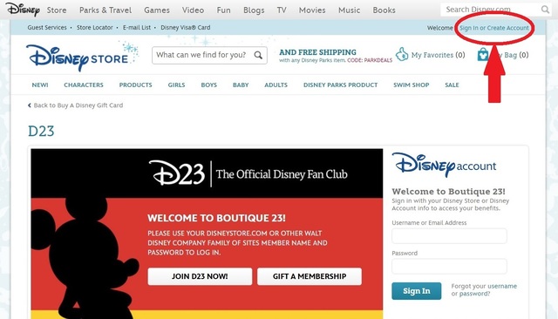Open the Store Locator link

(x=95, y=27)
